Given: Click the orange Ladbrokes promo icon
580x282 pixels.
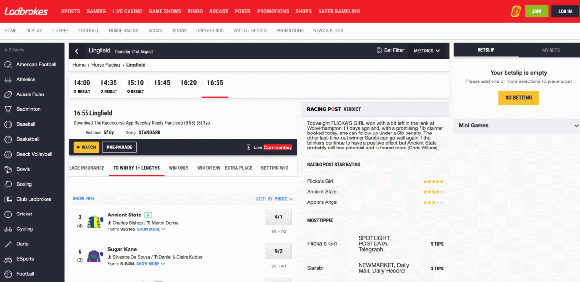Looking at the screenshot, I should [516, 11].
